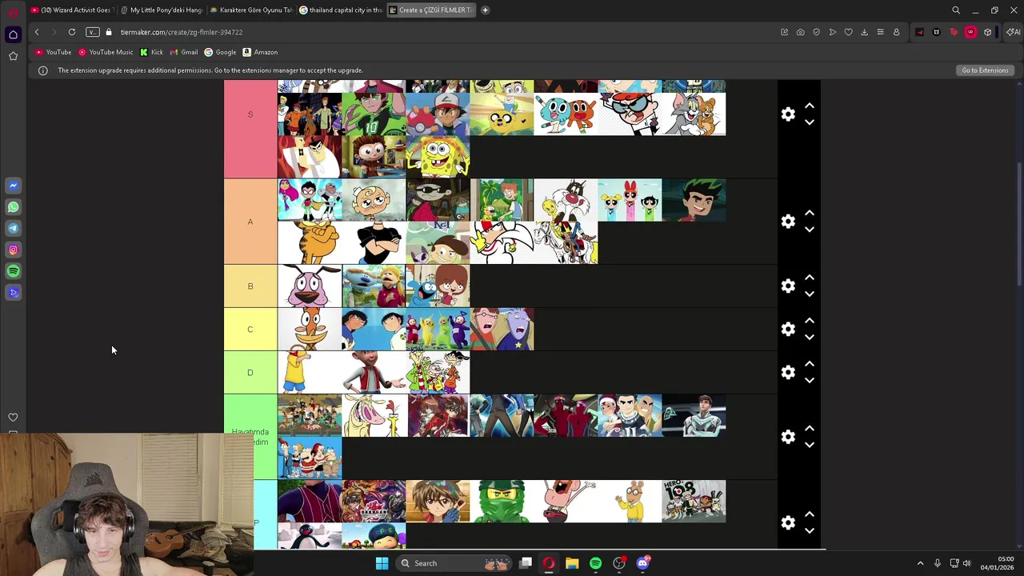Open File Explorer from taskbar
Image resolution: width=1024 pixels, height=576 pixels.
point(572,563)
